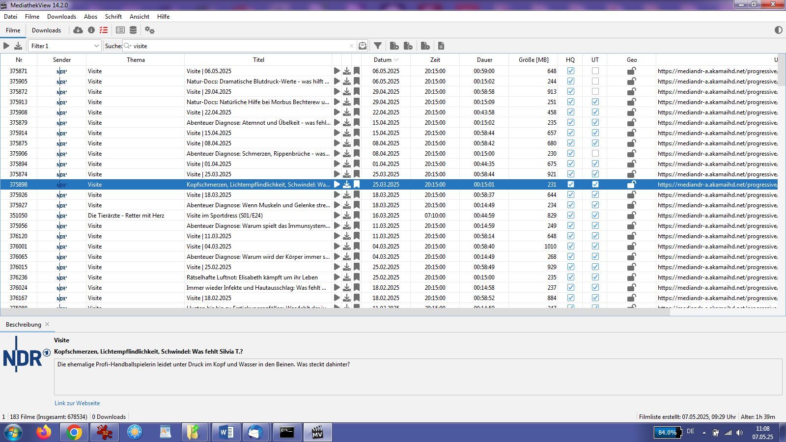Open the Schrift menu
Screen dimensions: 786x442
[x=113, y=16]
